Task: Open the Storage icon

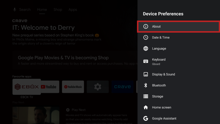Action: pos(145,96)
